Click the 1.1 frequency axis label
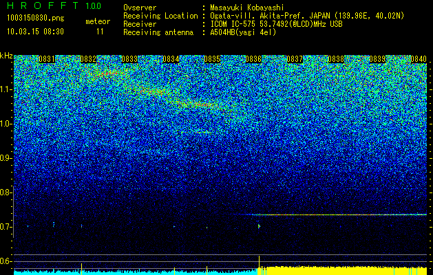This screenshot has height=275, width=433. 6,89
